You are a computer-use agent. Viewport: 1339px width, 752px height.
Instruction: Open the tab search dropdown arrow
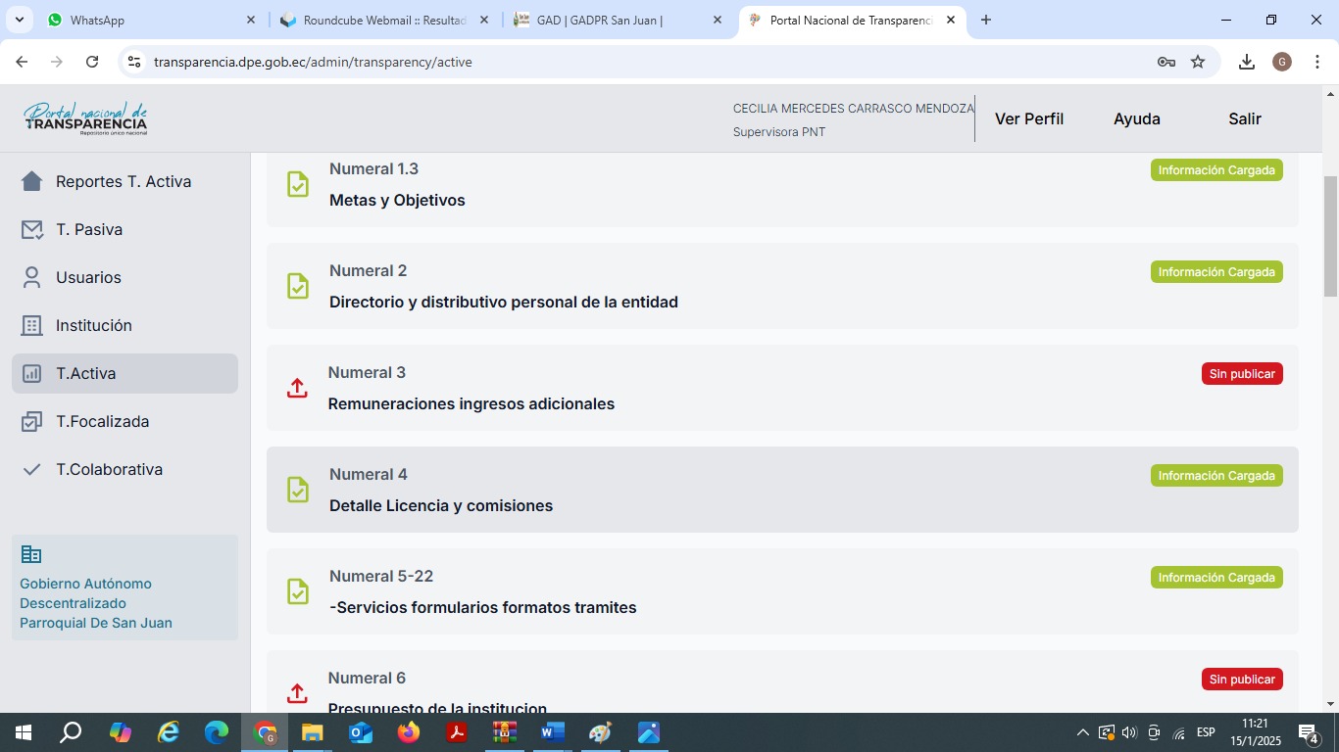pos(20,20)
